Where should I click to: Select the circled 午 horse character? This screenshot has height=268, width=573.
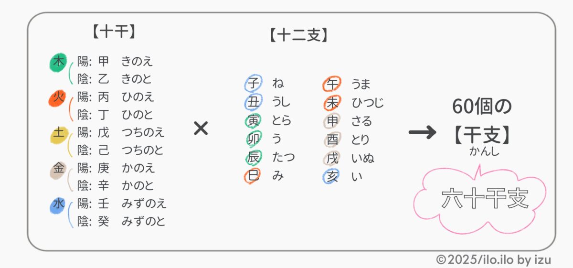click(x=331, y=85)
